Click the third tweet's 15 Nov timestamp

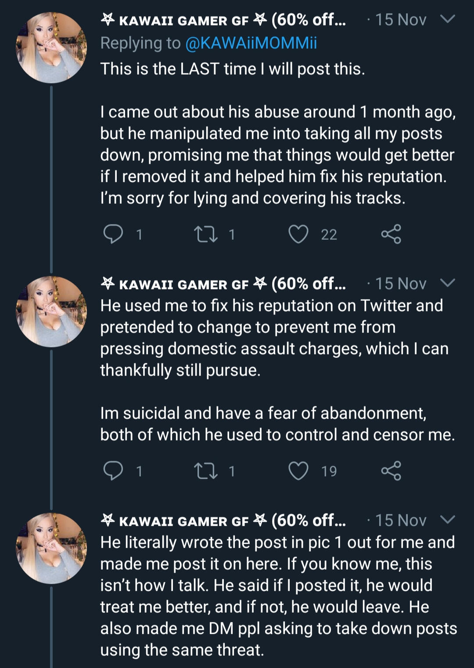[400, 520]
